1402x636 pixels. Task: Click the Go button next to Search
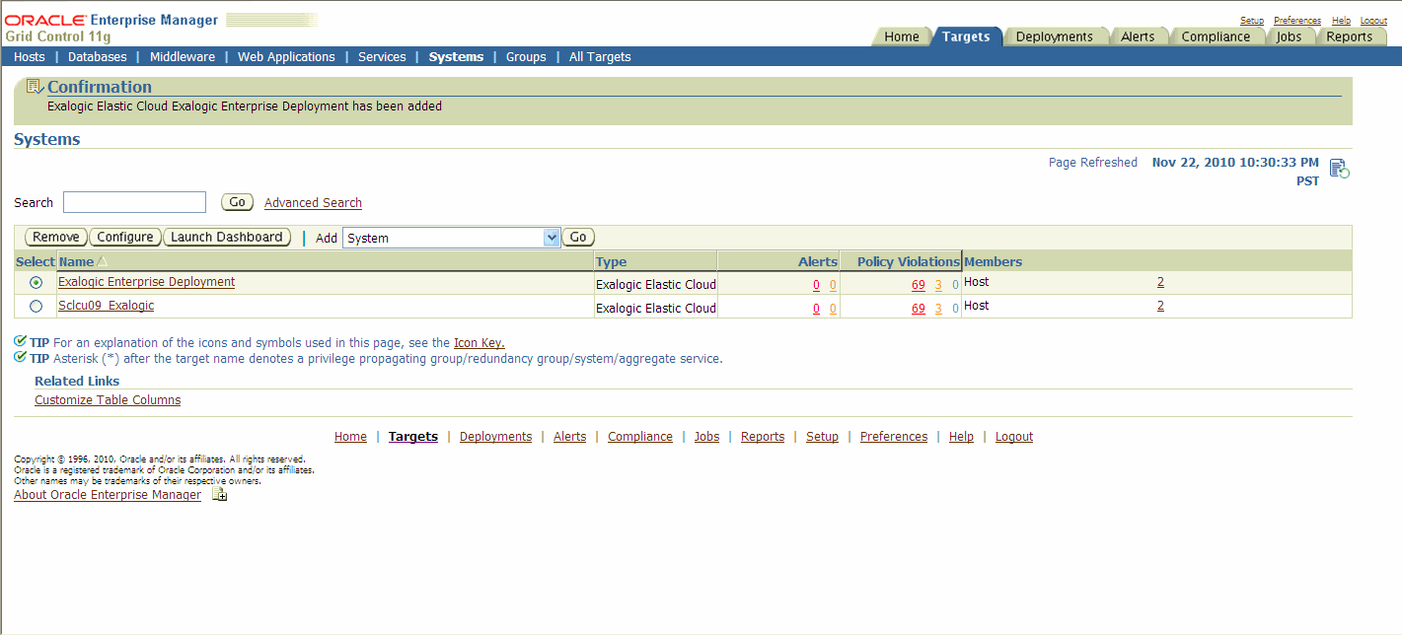tap(237, 202)
